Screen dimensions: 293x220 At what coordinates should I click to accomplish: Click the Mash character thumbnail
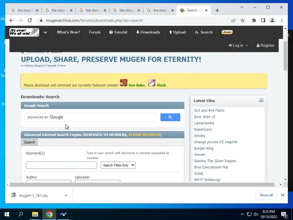(152, 83)
